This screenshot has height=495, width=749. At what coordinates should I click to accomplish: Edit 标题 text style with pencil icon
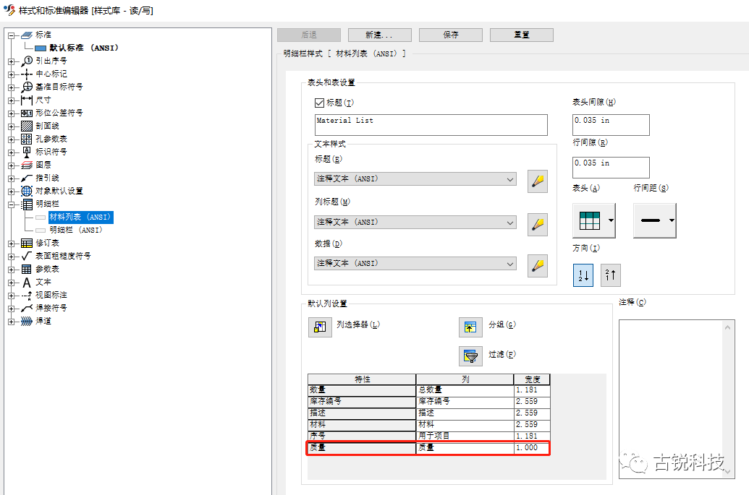538,181
